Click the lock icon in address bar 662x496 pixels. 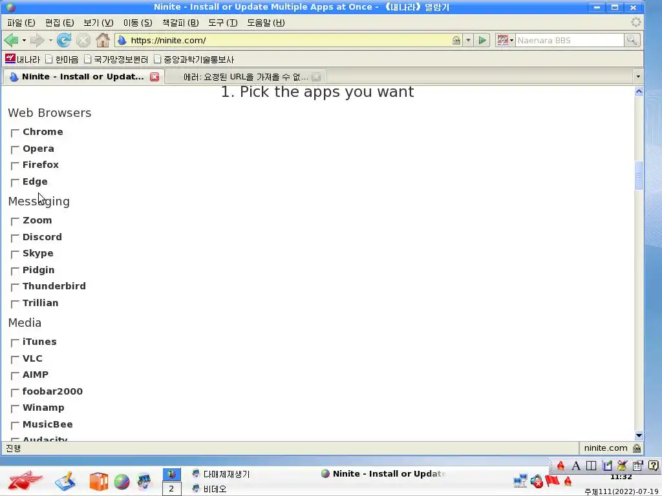[x=456, y=41]
